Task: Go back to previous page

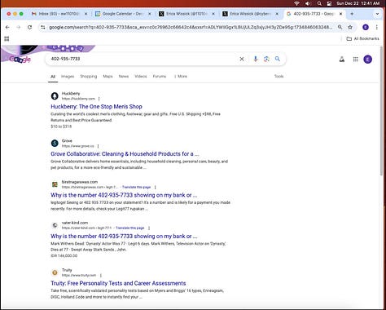Action: point(7,27)
